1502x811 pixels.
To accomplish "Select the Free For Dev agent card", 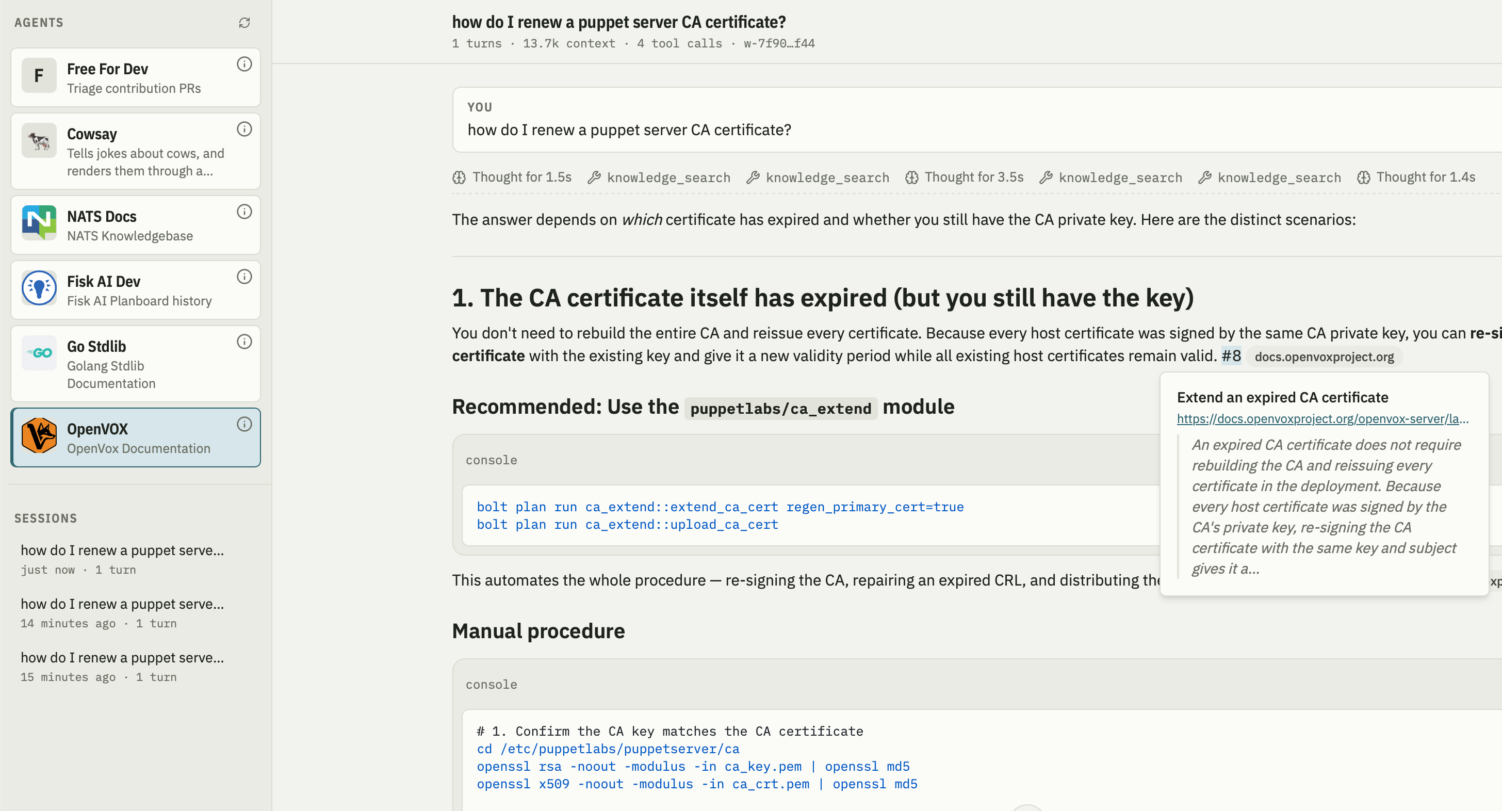I will point(135,77).
